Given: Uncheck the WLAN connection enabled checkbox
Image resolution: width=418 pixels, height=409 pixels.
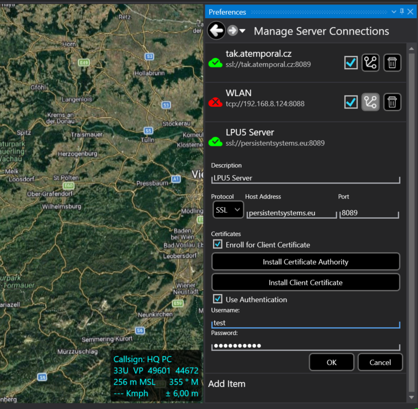Looking at the screenshot, I should [x=351, y=102].
